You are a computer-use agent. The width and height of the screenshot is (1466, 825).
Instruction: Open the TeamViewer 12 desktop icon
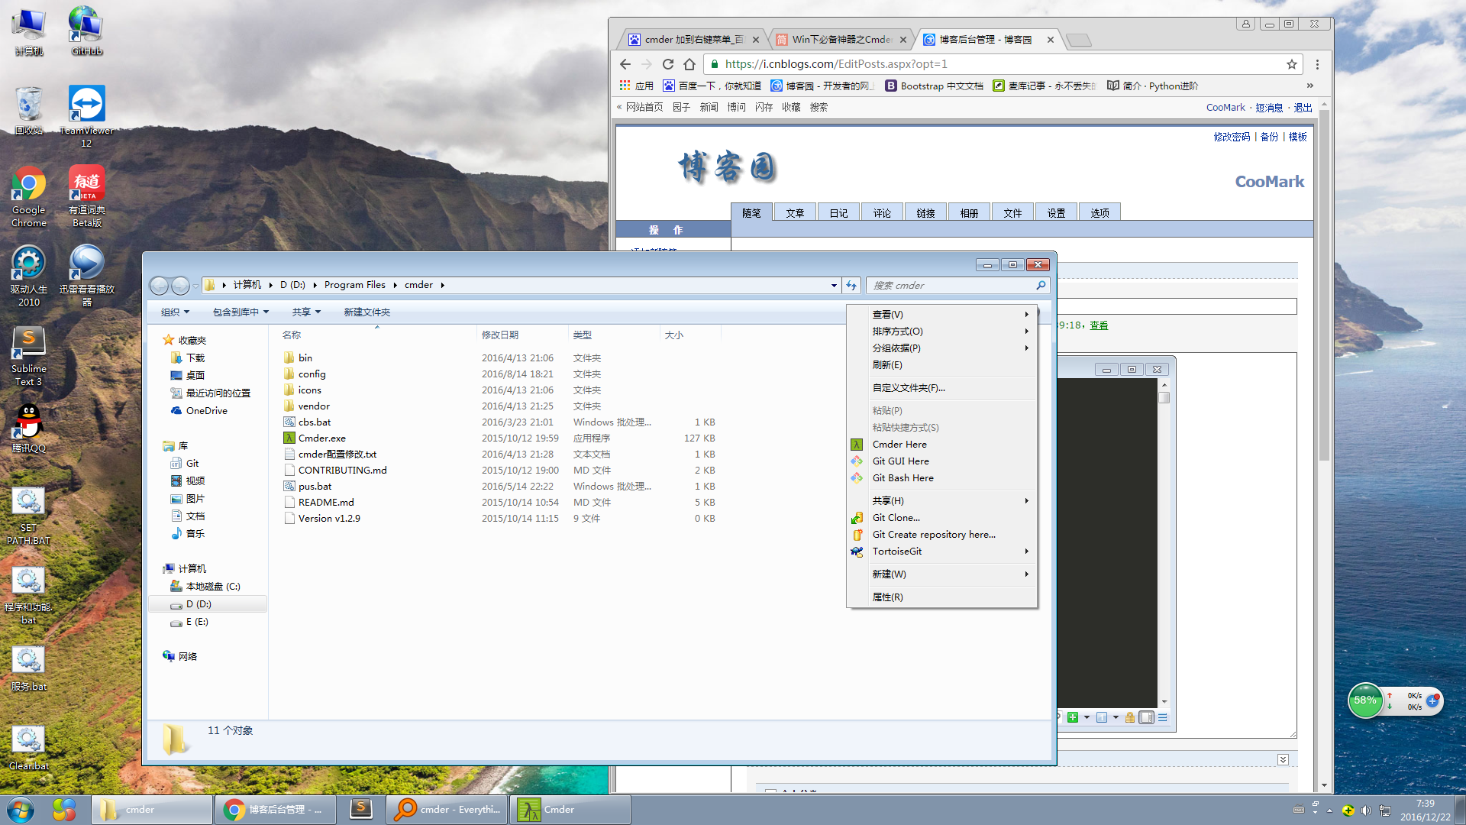(x=86, y=116)
